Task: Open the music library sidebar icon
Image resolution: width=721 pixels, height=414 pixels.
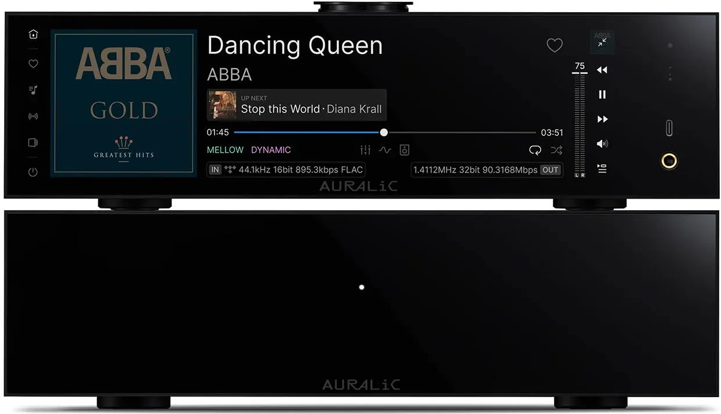Action: (33, 90)
